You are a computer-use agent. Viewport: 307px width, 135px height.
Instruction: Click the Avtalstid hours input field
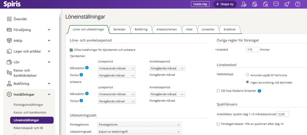pyautogui.click(x=252, y=50)
